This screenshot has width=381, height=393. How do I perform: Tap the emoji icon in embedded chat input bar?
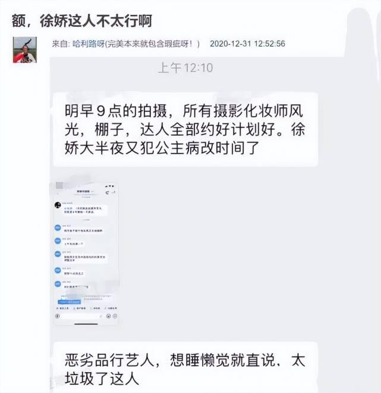click(x=109, y=316)
